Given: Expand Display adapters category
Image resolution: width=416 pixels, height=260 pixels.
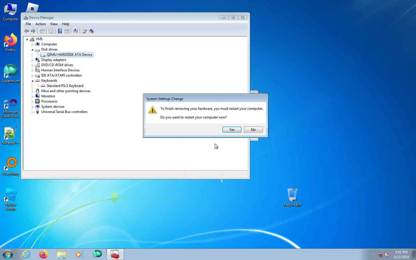Looking at the screenshot, I should (32, 60).
